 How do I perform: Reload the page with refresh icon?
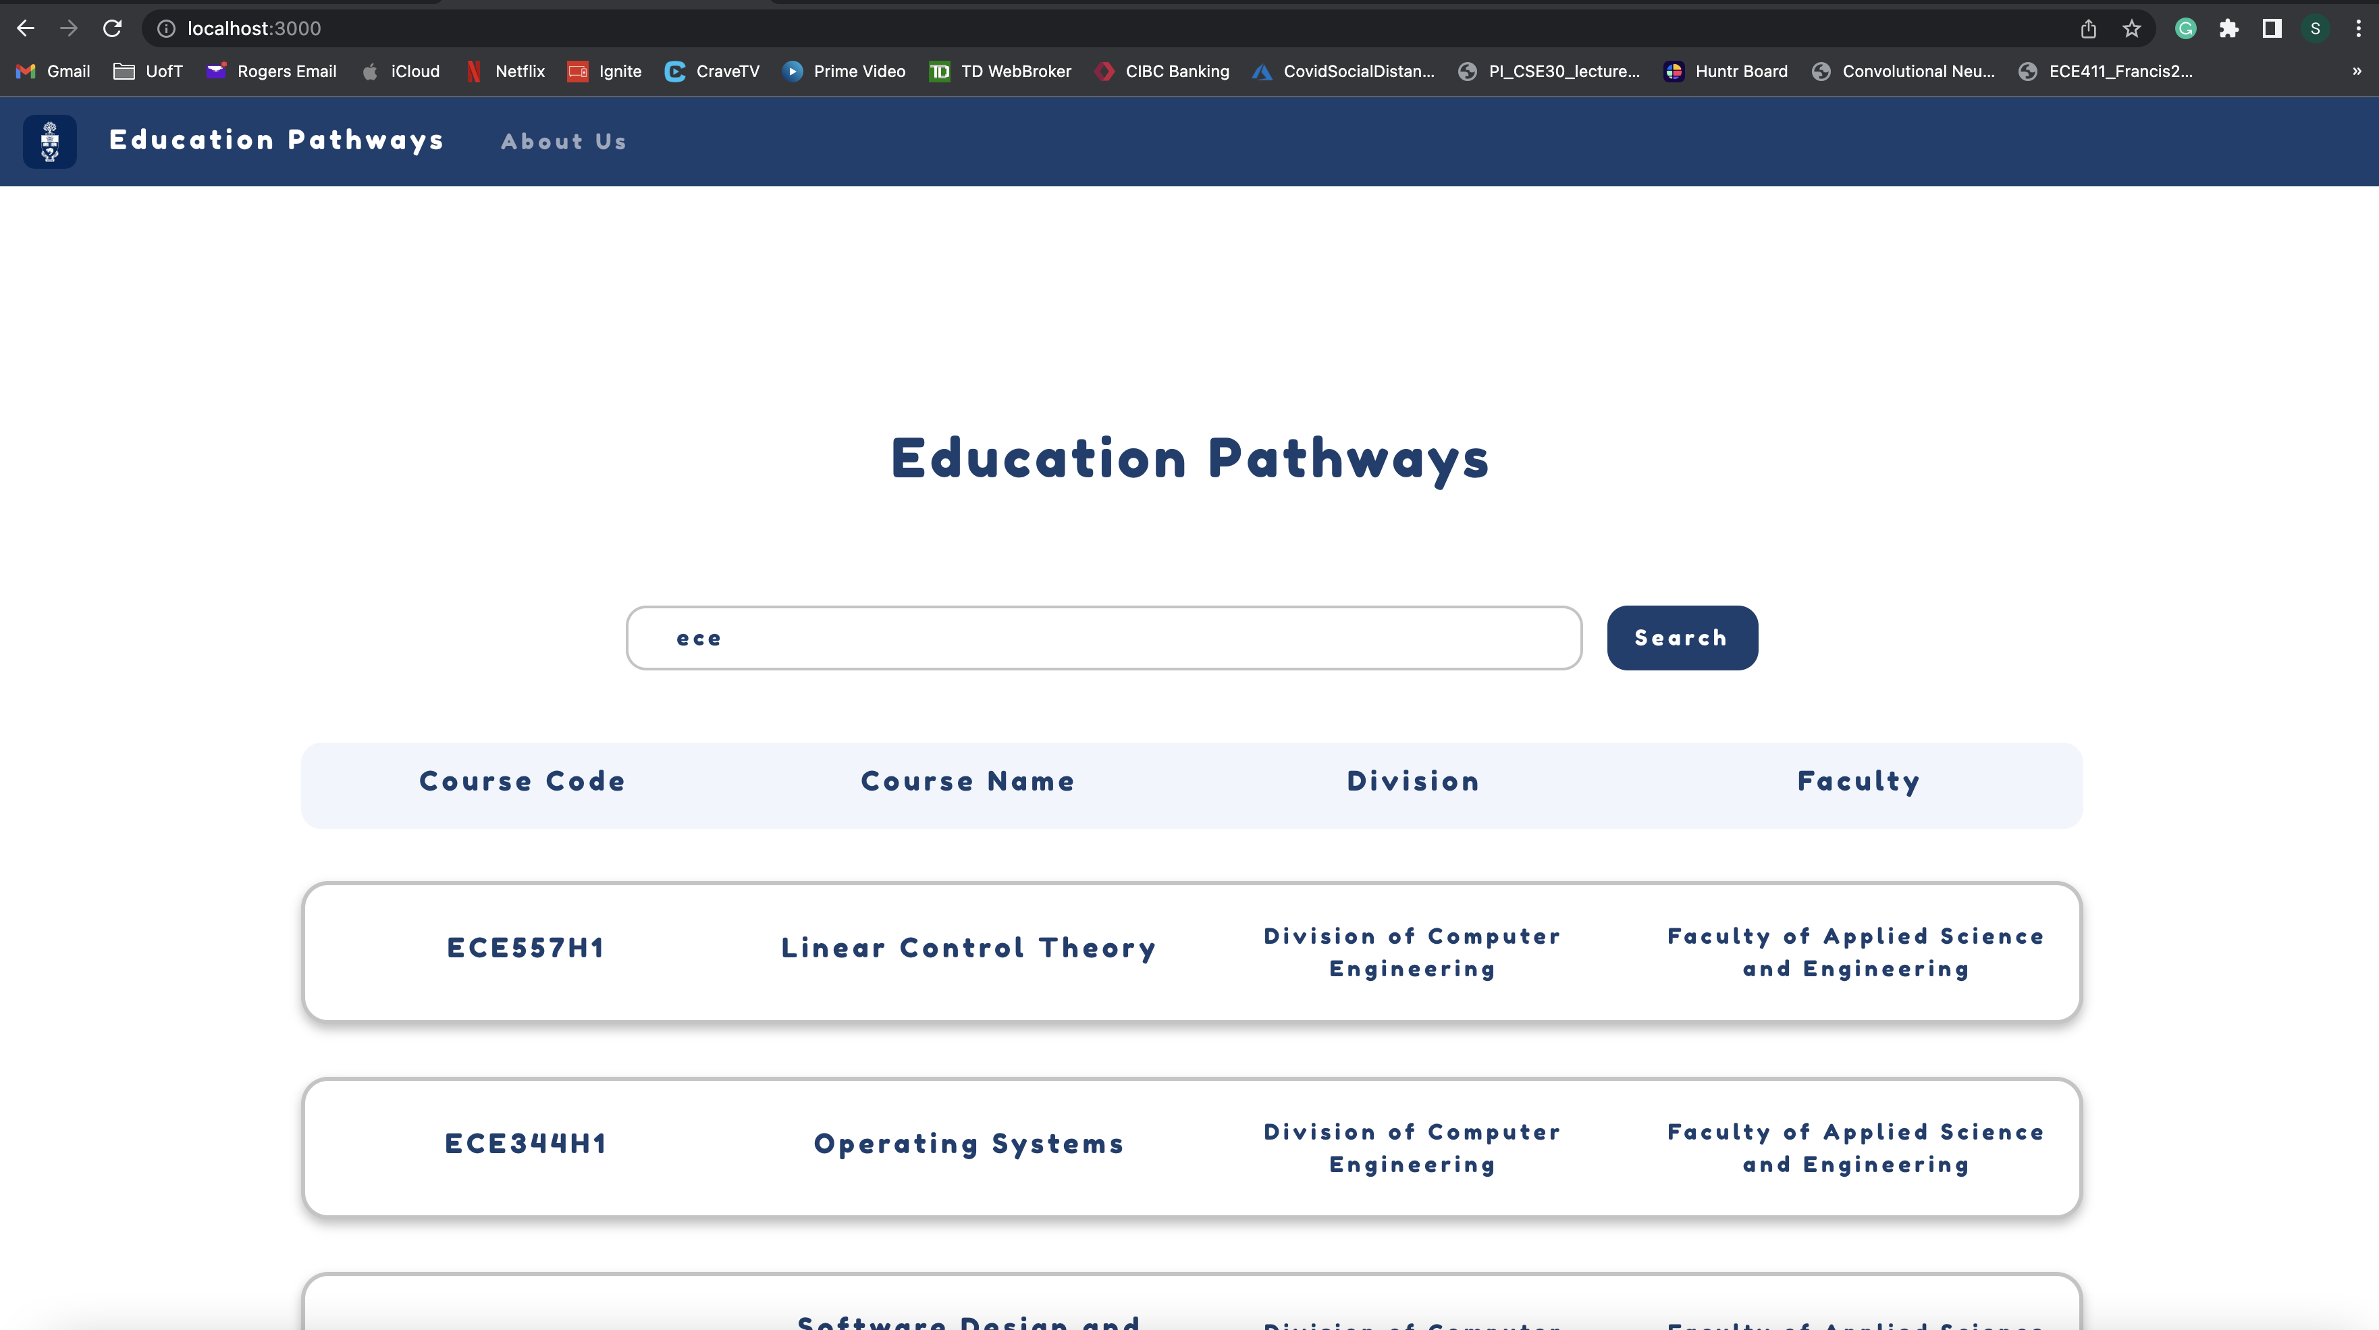tap(112, 28)
